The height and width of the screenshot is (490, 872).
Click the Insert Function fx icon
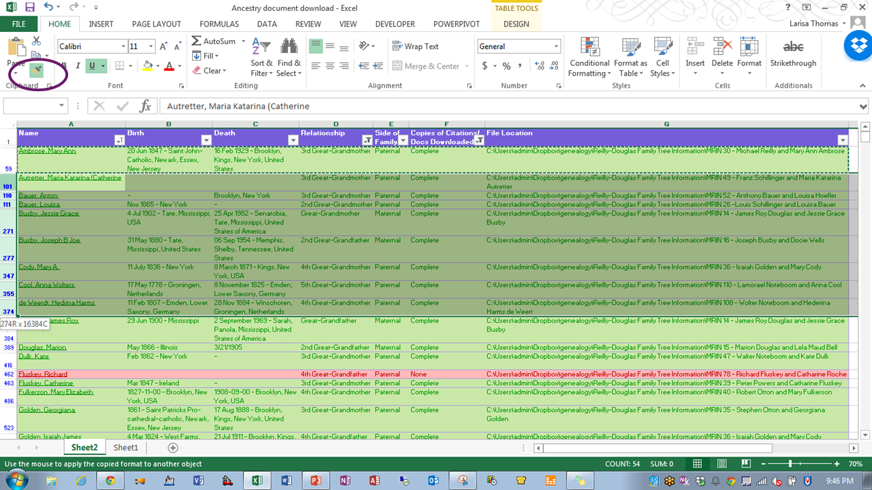pos(145,106)
